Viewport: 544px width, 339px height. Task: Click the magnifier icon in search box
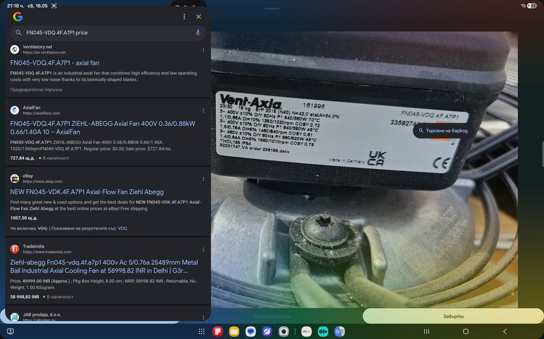(18, 33)
